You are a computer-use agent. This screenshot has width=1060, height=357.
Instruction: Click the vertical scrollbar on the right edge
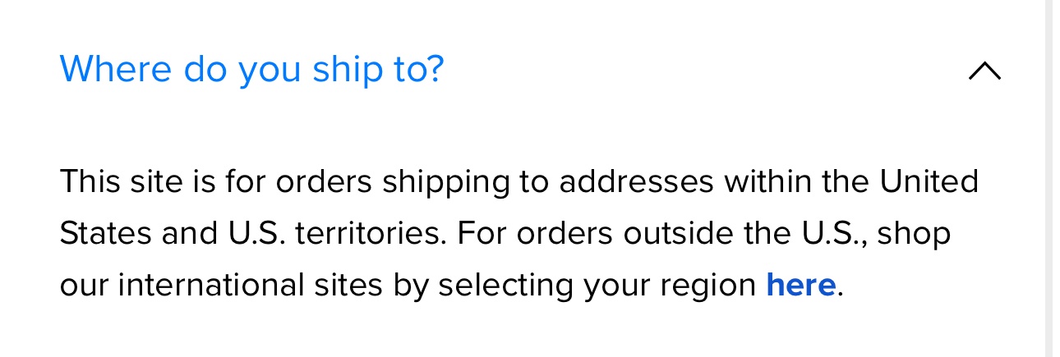click(x=1053, y=178)
